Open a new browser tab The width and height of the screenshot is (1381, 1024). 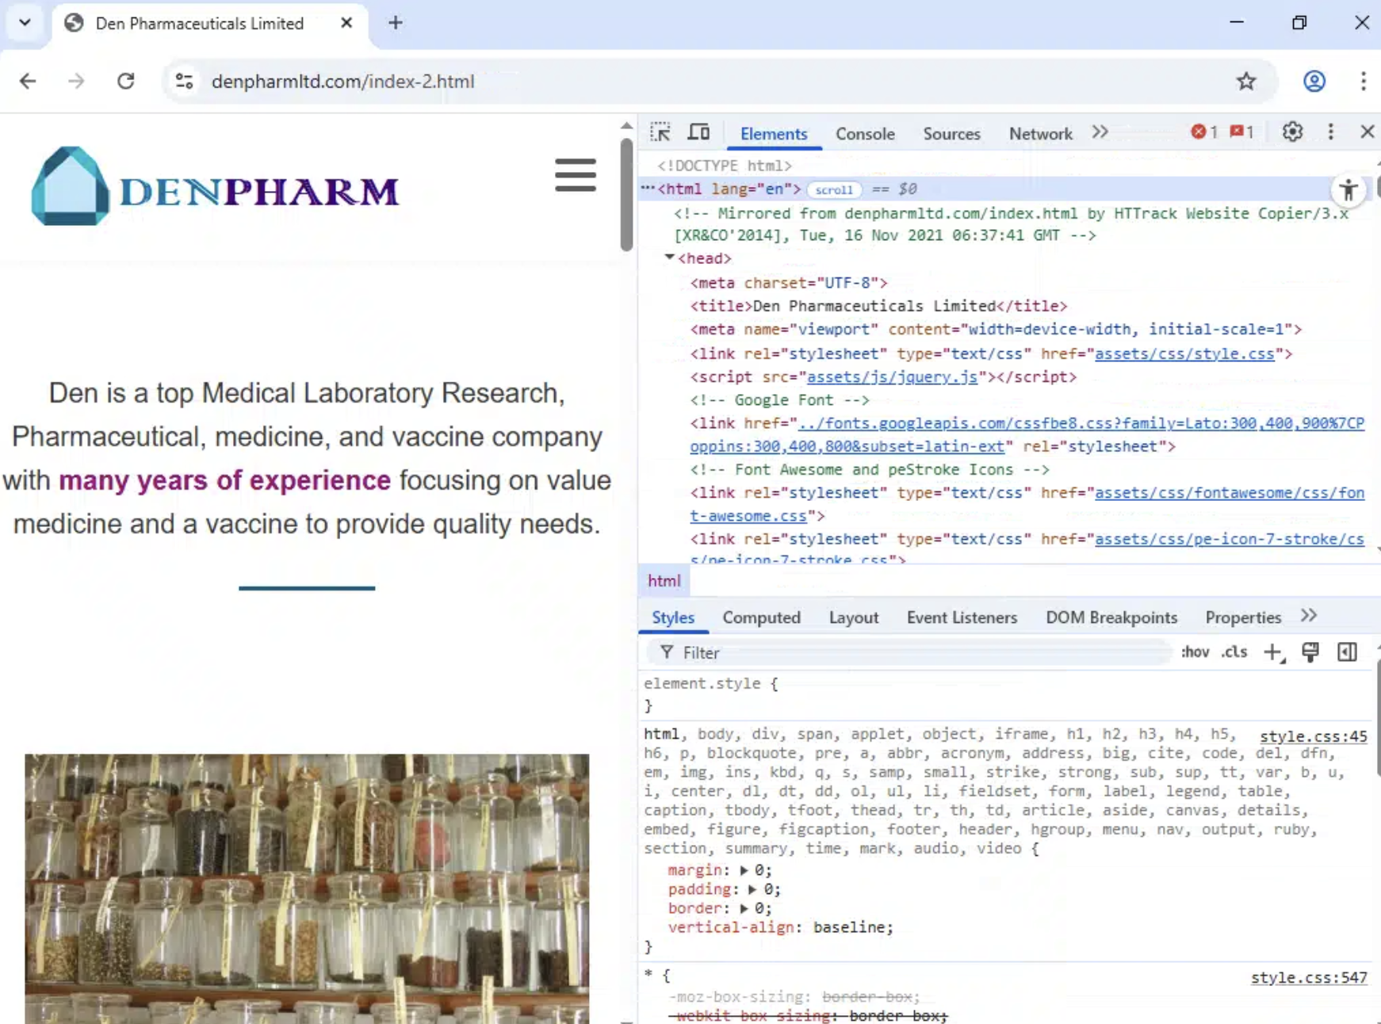(x=396, y=23)
